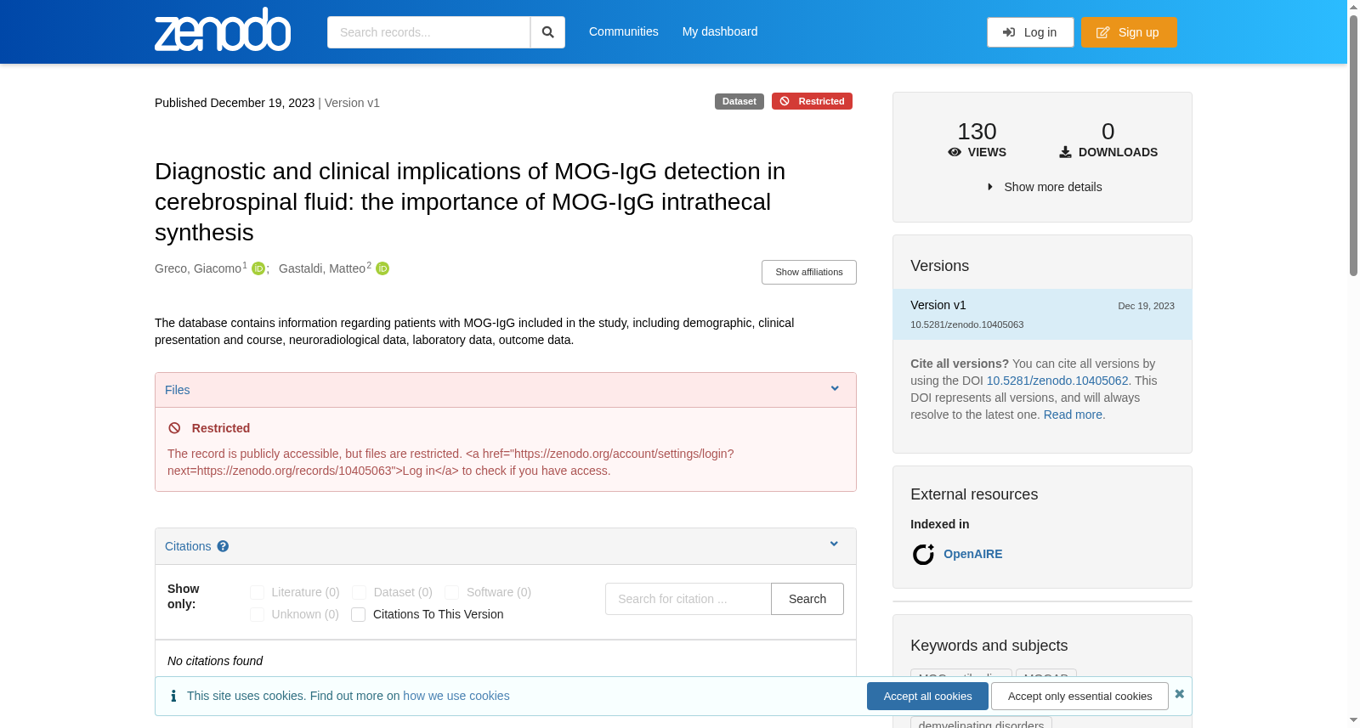Click the Log in button
Image resolution: width=1360 pixels, height=728 pixels.
(1030, 32)
